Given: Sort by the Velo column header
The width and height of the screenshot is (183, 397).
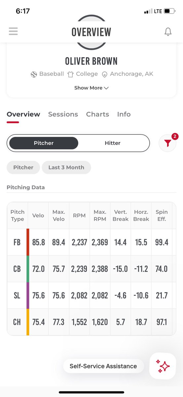Looking at the screenshot, I should point(38,215).
